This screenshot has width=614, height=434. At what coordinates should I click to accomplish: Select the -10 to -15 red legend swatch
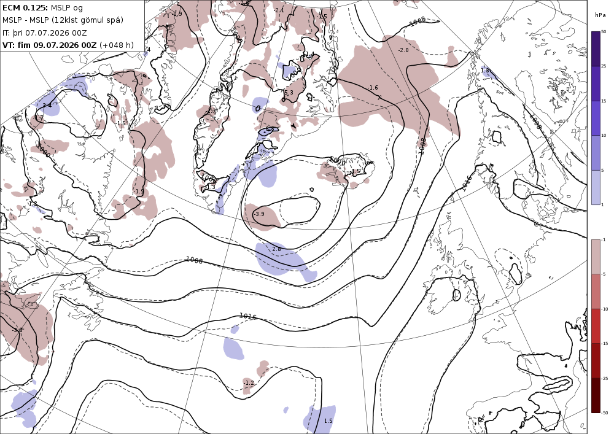(596, 326)
